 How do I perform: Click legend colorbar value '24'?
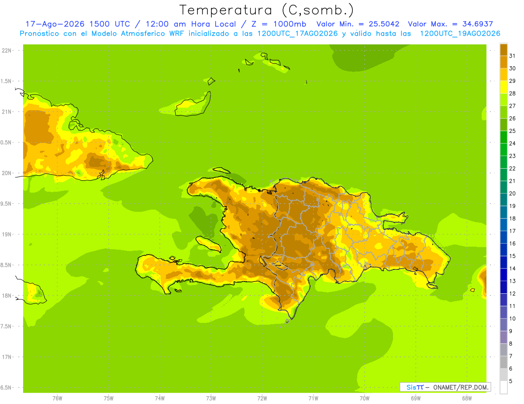[x=513, y=143]
